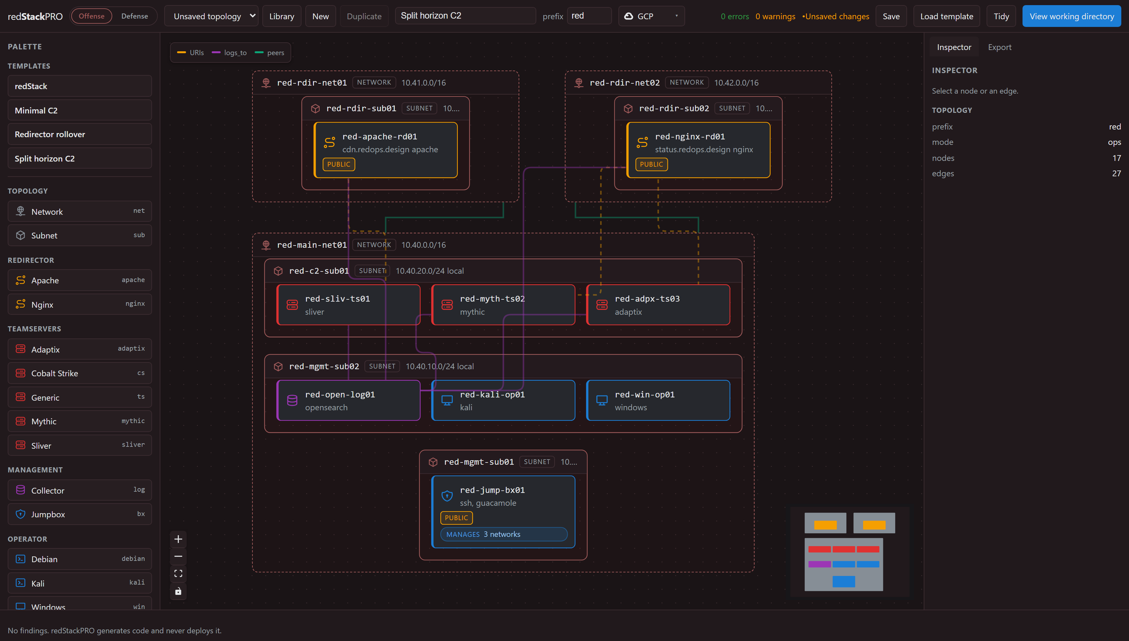This screenshot has width=1129, height=641.
Task: Click the Load template button
Action: pos(946,16)
